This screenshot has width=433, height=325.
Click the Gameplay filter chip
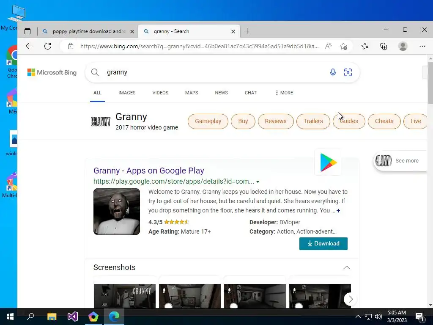208,121
